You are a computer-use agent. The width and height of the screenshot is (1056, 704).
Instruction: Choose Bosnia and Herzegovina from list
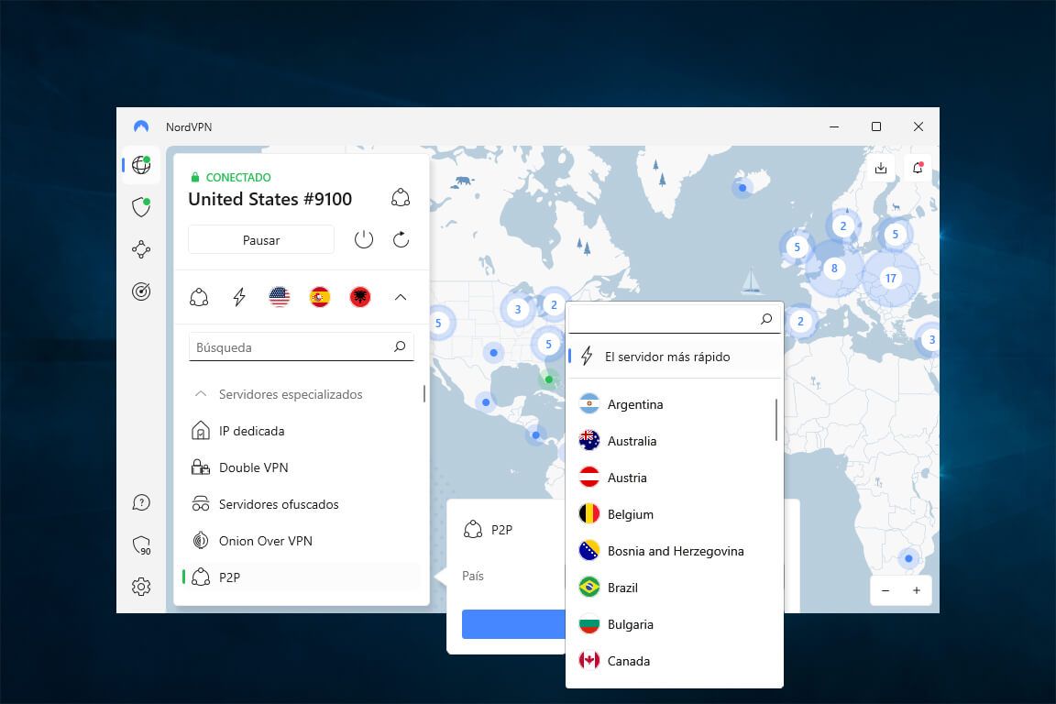673,551
